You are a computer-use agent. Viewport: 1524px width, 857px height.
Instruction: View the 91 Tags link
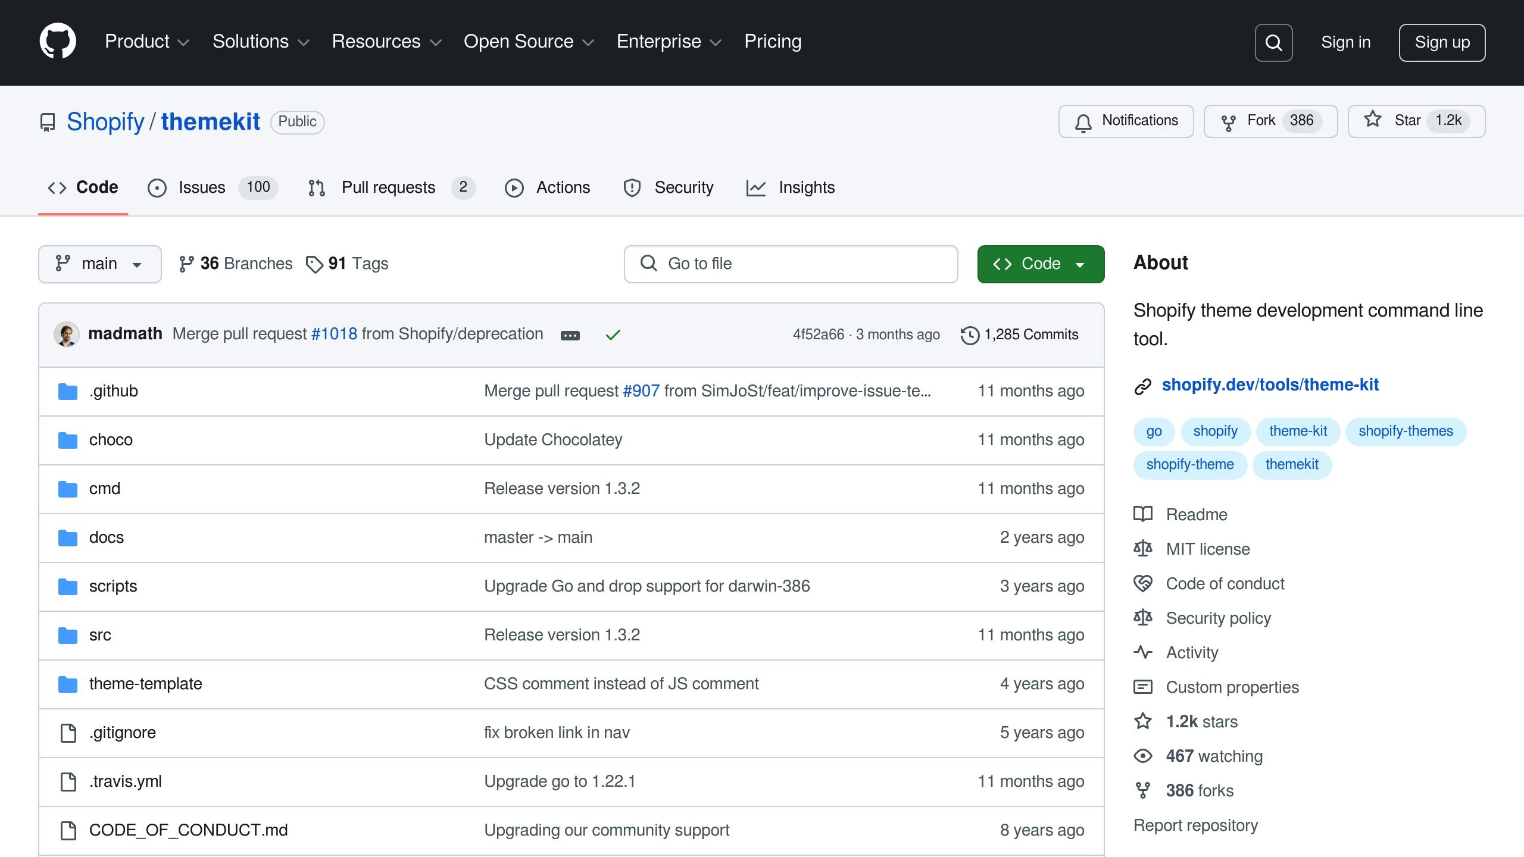click(x=347, y=264)
